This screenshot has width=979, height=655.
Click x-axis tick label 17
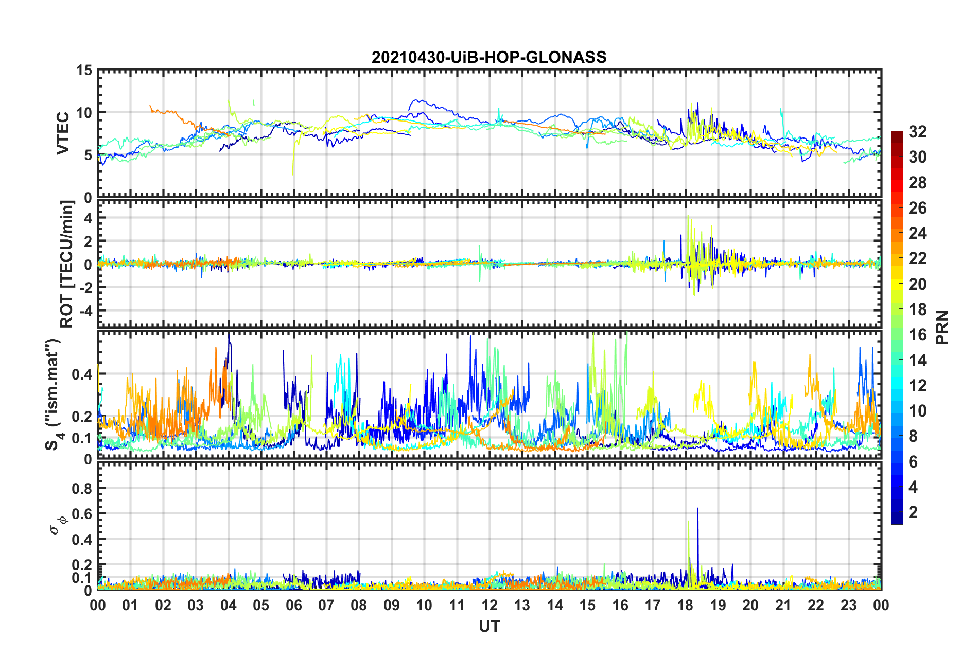[653, 605]
